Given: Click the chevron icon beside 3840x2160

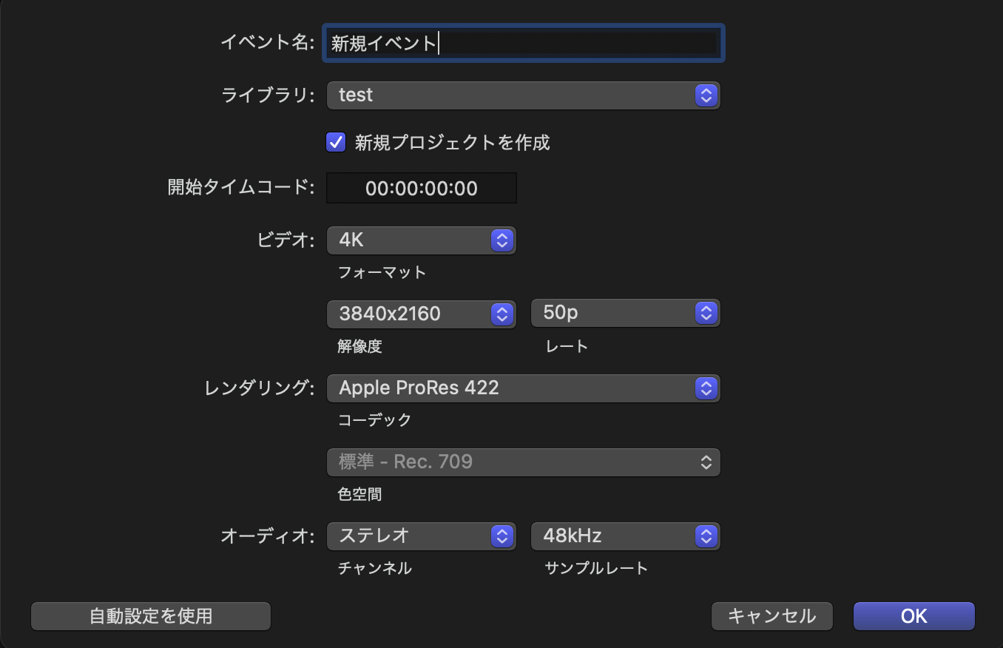Looking at the screenshot, I should (x=502, y=314).
